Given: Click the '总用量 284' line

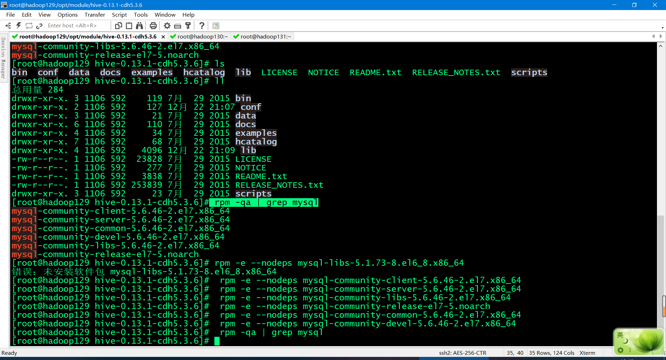Looking at the screenshot, I should pos(37,90).
